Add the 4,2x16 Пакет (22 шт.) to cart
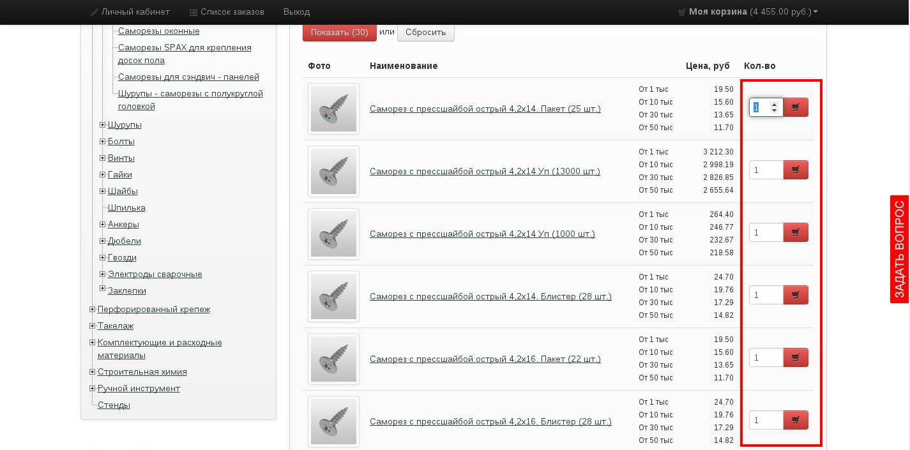Viewport: 910px width, 450px height. (x=796, y=357)
